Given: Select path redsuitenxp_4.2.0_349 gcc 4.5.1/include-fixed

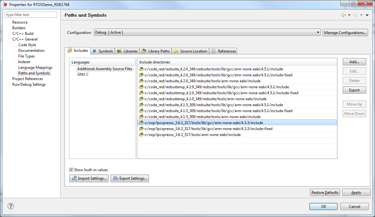Looking at the screenshot, I should pyautogui.click(x=221, y=93).
